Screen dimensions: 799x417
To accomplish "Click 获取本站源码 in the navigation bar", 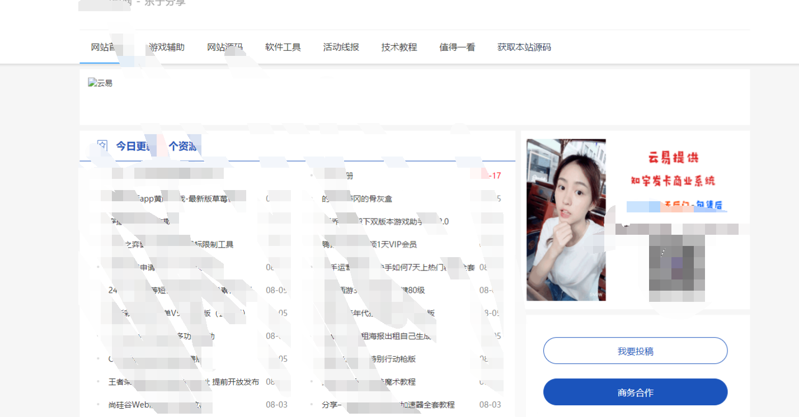I will 523,48.
